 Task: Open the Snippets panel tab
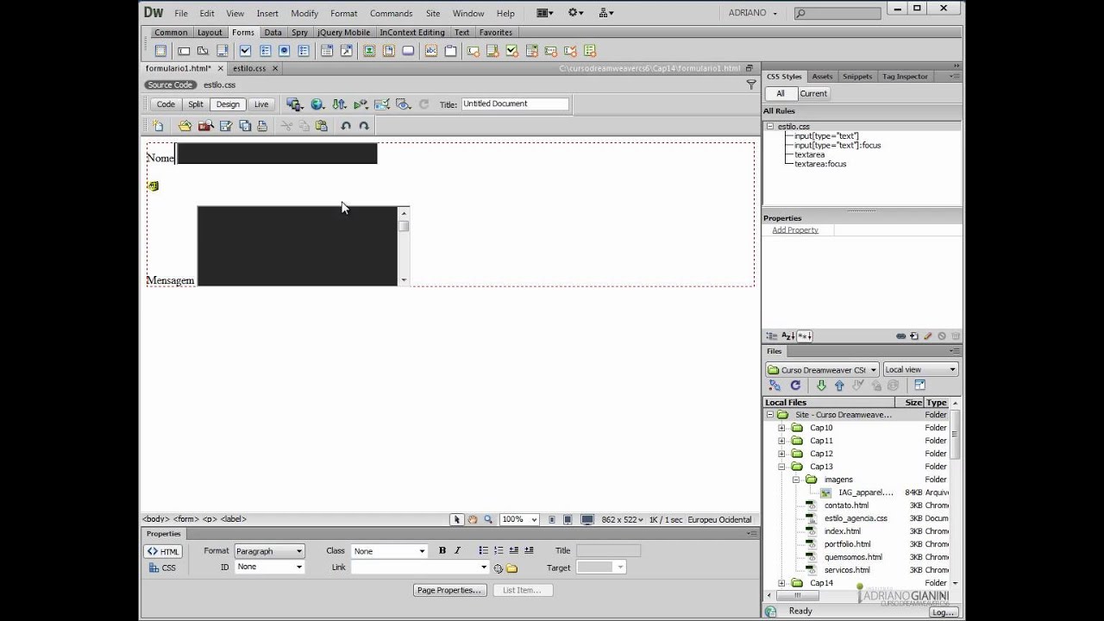pos(857,76)
